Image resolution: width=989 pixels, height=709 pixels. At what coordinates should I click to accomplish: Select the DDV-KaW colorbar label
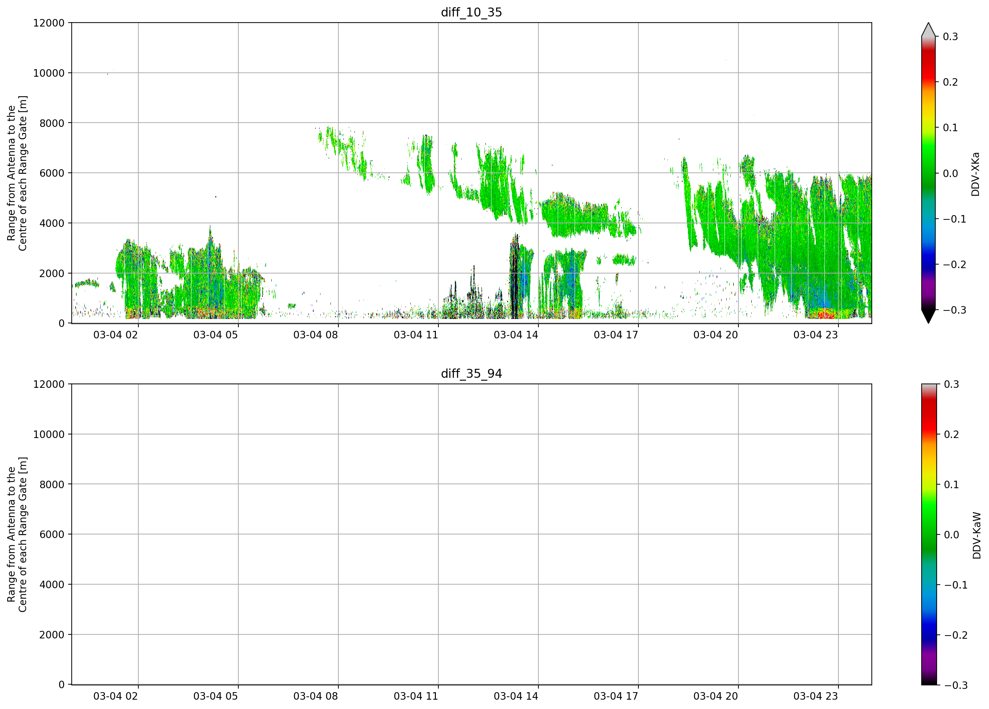click(977, 535)
